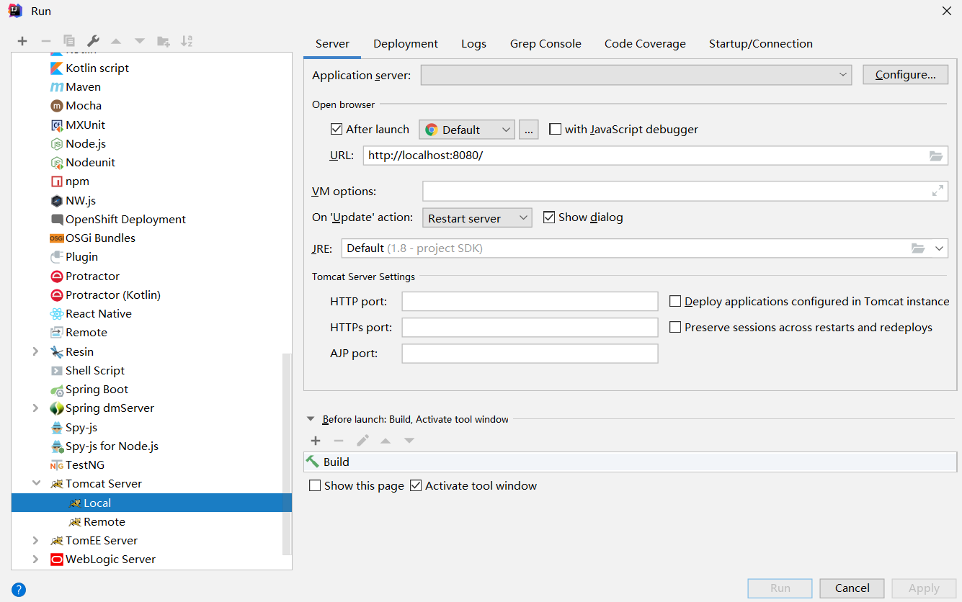Browse URL folder icon
962x602 pixels.
tap(936, 156)
